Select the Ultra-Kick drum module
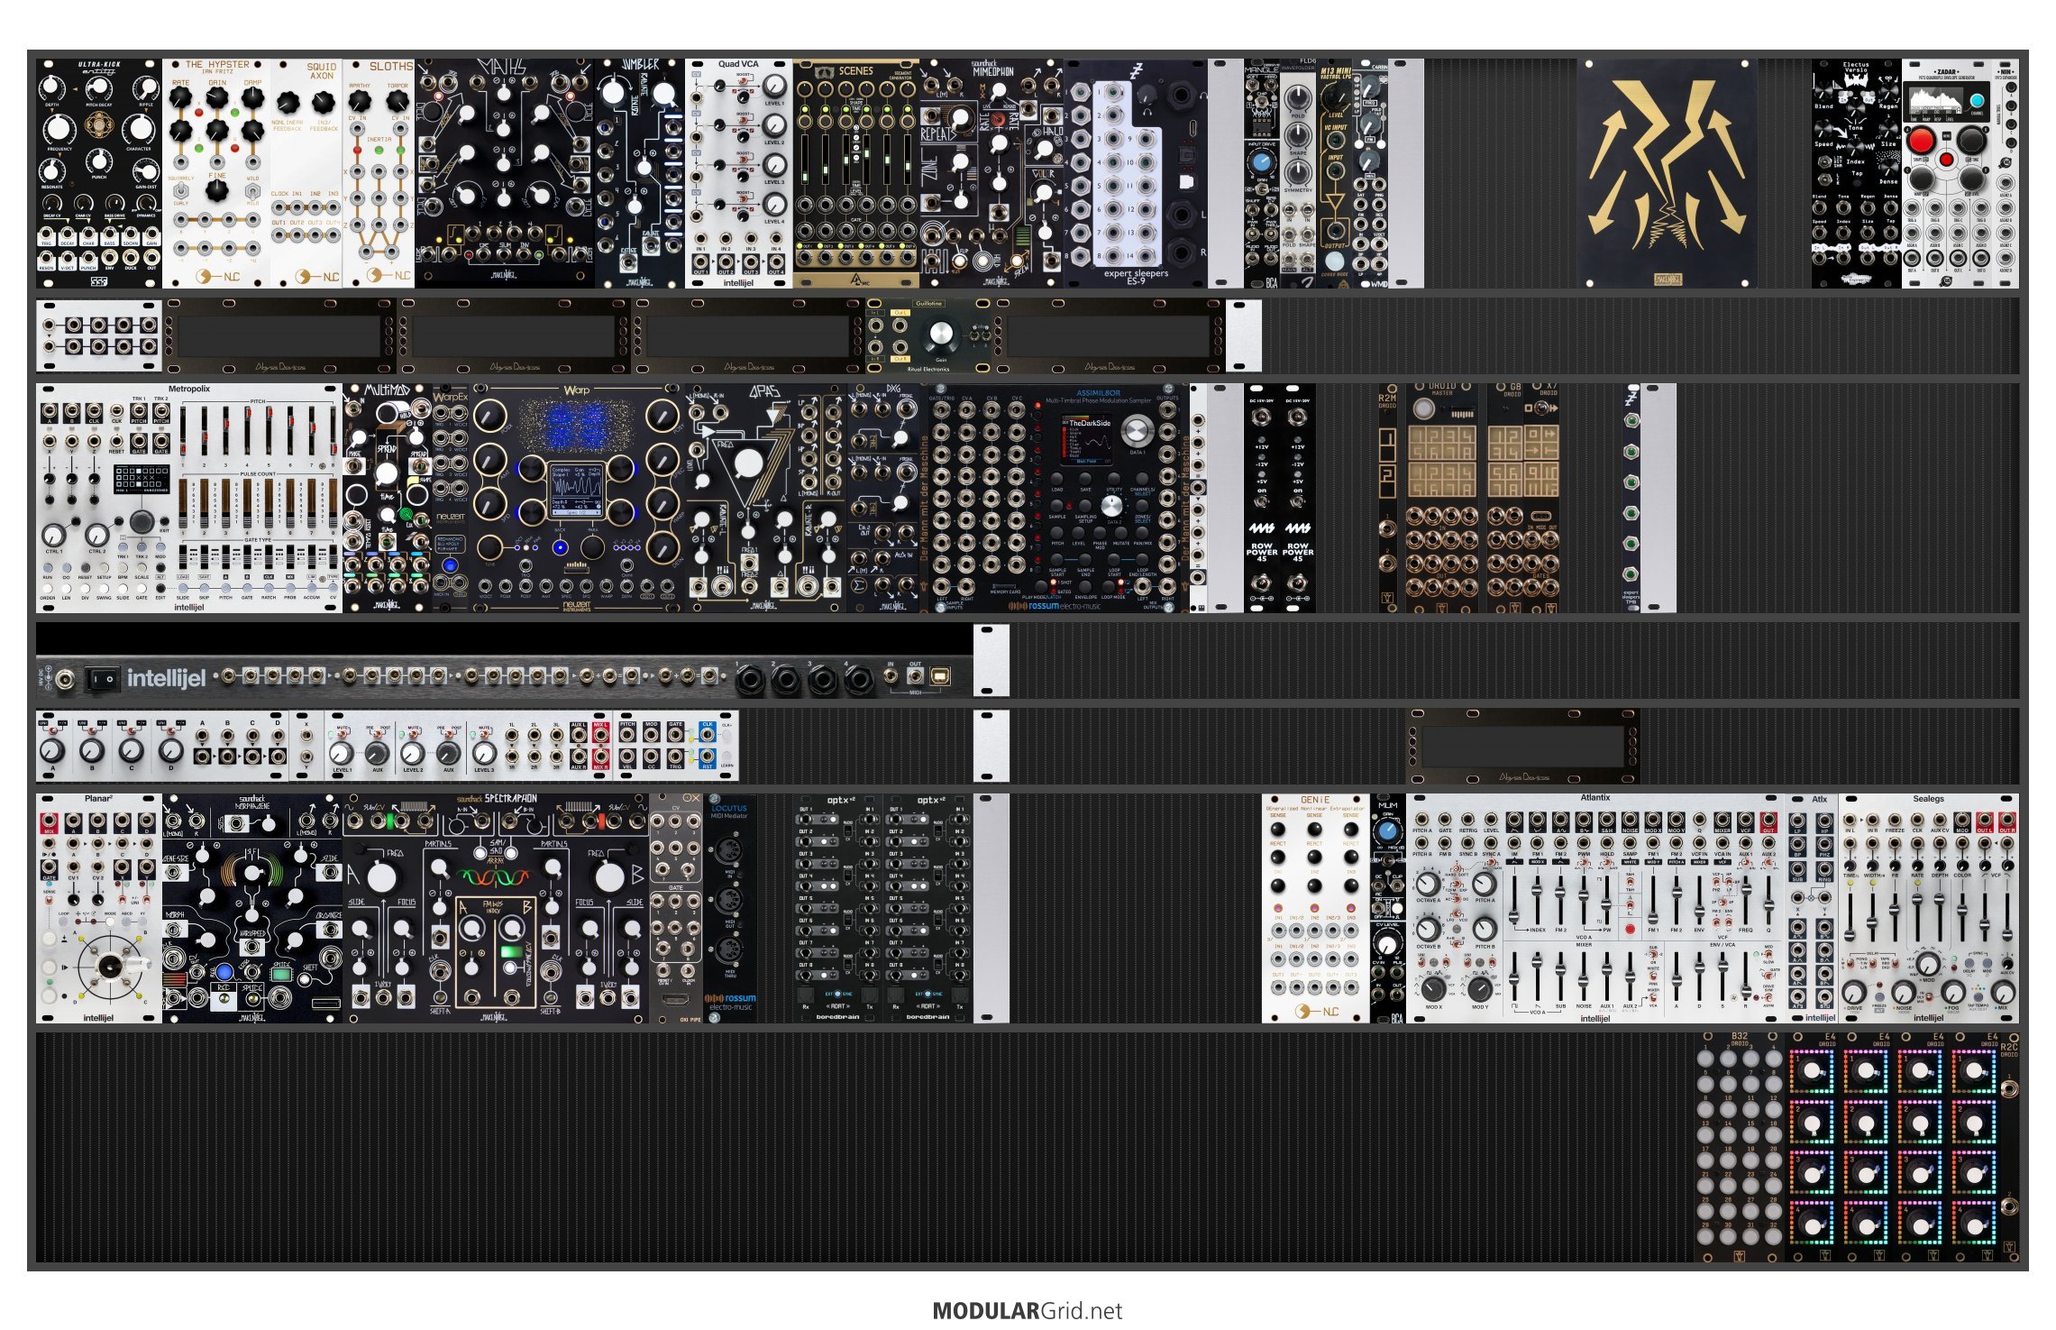Viewport: 2056px width, 1330px height. pos(99,173)
